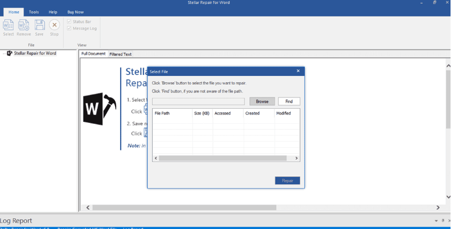The width and height of the screenshot is (451, 229).
Task: Click the document pane scroll left arrow
Action: tap(88, 208)
